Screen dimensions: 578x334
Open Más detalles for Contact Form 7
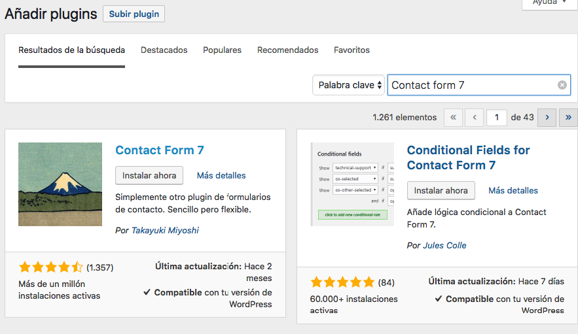(x=221, y=175)
